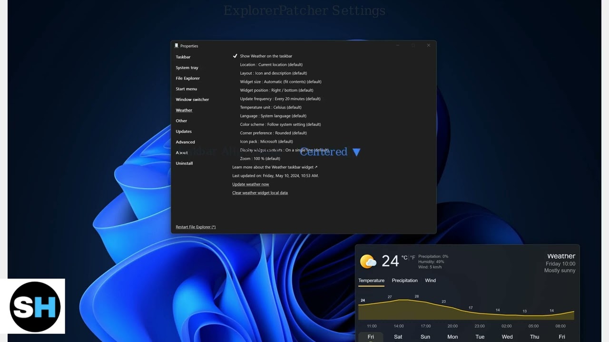This screenshot has height=342, width=609.
Task: Go to File Explorer settings section
Action: [188, 78]
